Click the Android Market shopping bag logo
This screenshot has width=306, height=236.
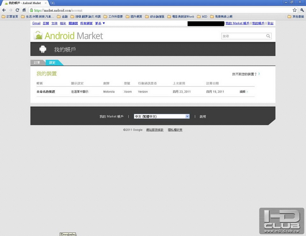coord(38,36)
